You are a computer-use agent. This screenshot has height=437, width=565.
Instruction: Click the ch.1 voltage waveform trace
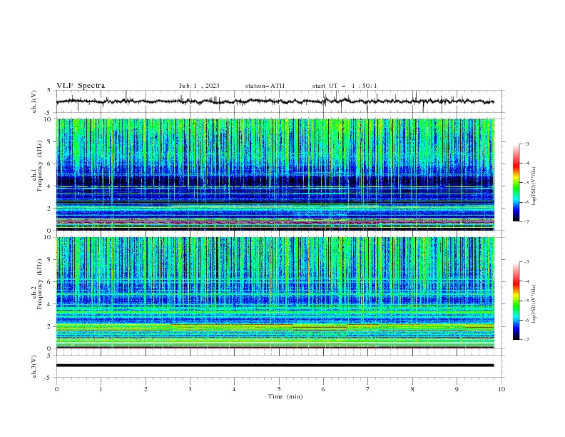tap(275, 101)
